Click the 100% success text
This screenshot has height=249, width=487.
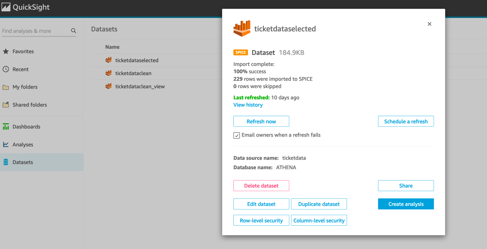(x=250, y=71)
